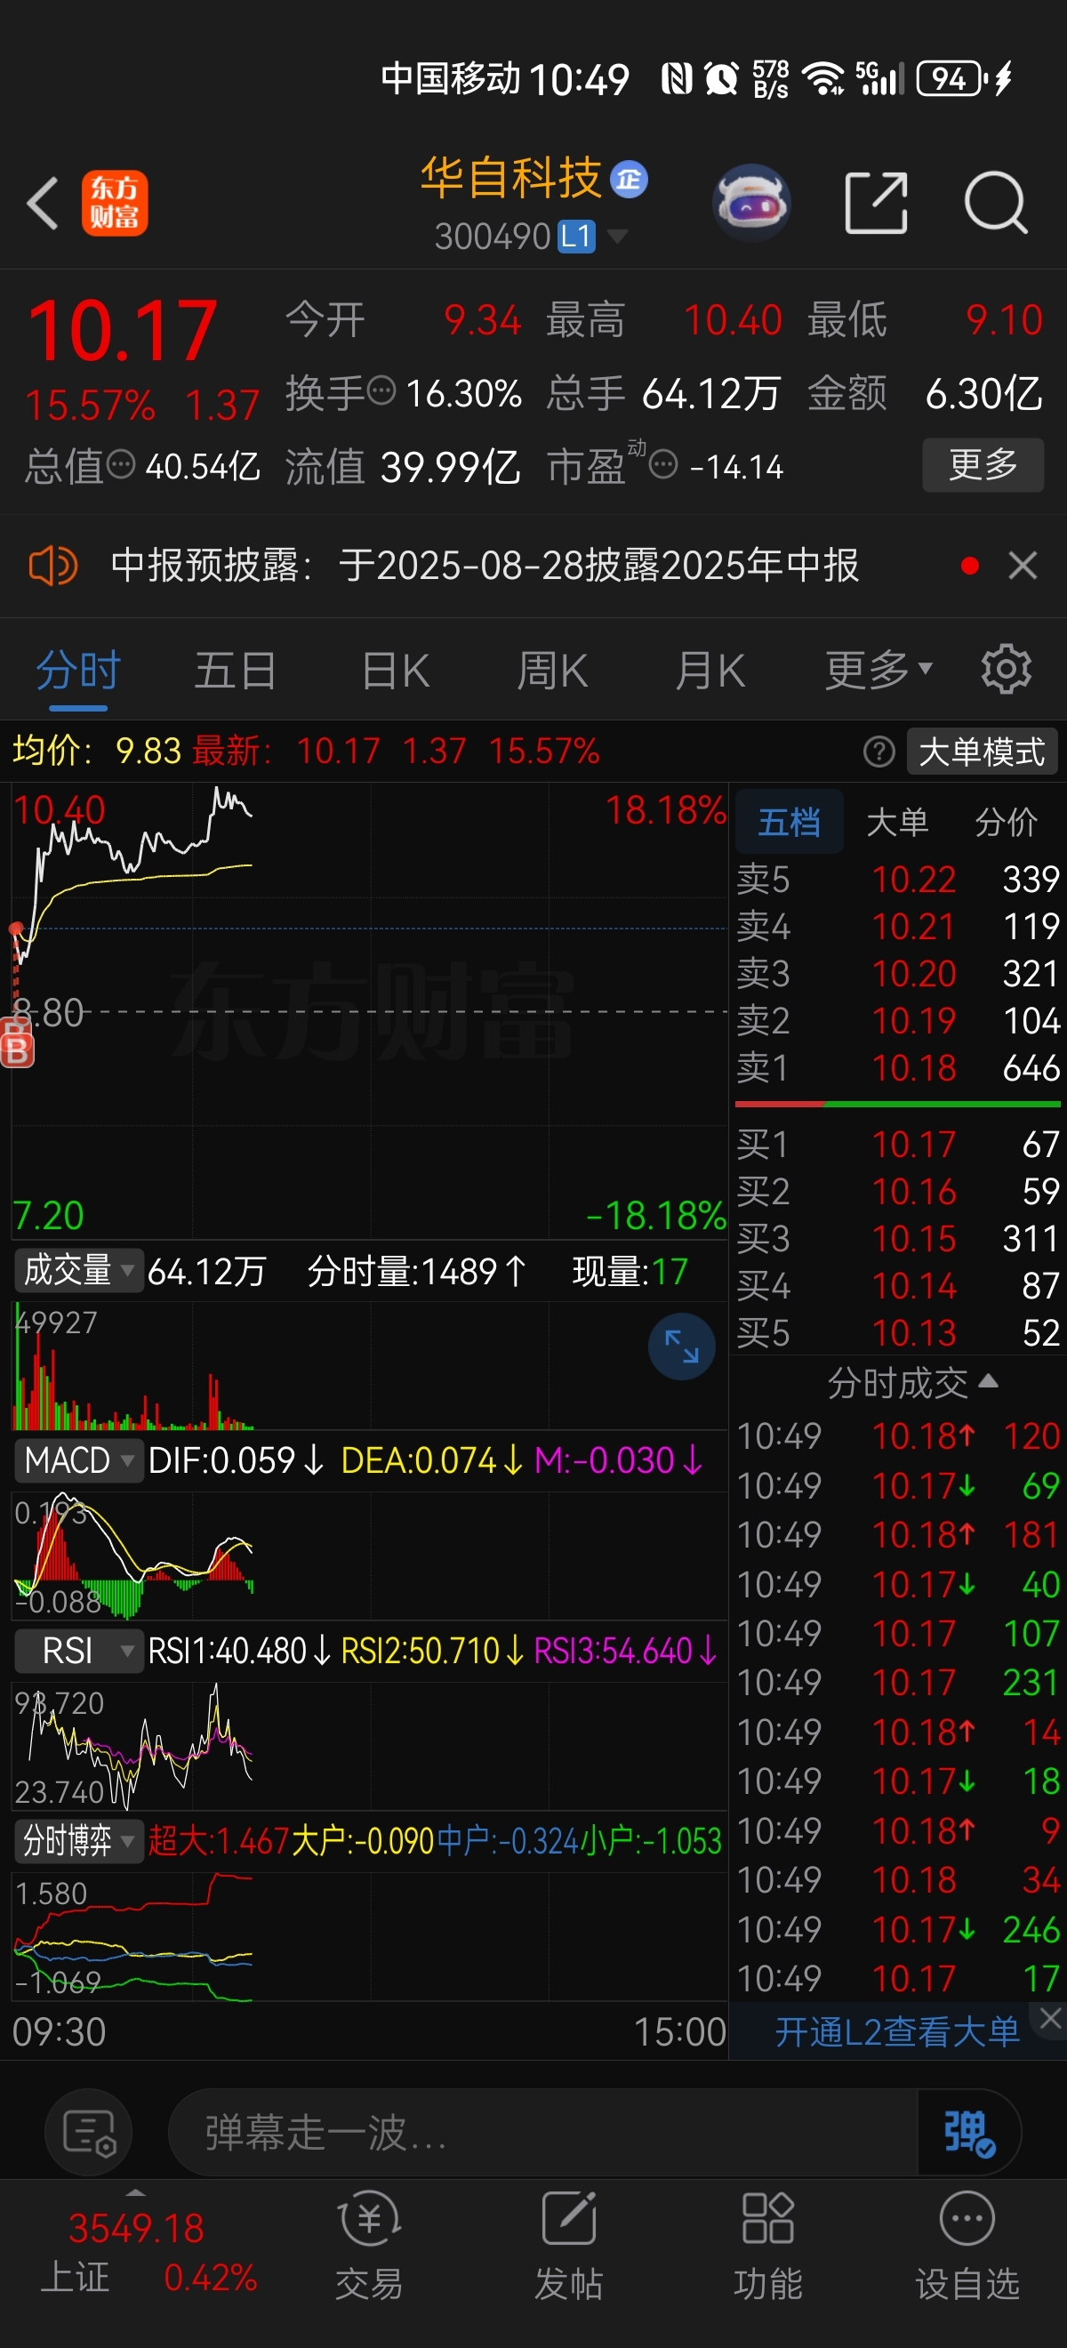Tap the 企 enterprise badge icon
Image resolution: width=1067 pixels, height=2348 pixels.
(x=629, y=180)
